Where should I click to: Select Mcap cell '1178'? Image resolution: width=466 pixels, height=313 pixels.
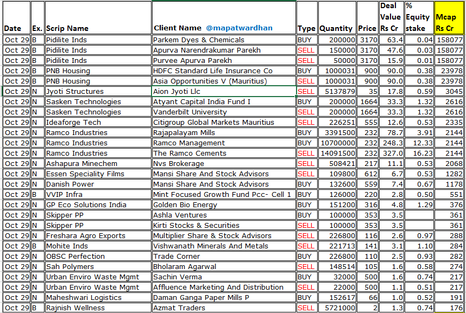click(x=449, y=184)
